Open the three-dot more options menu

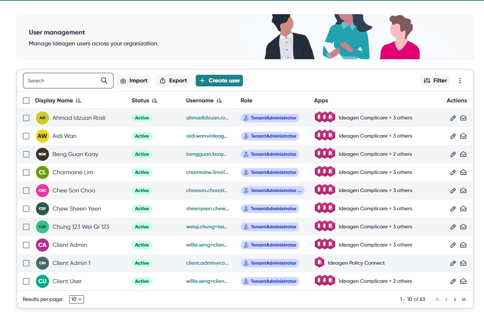pyautogui.click(x=460, y=81)
